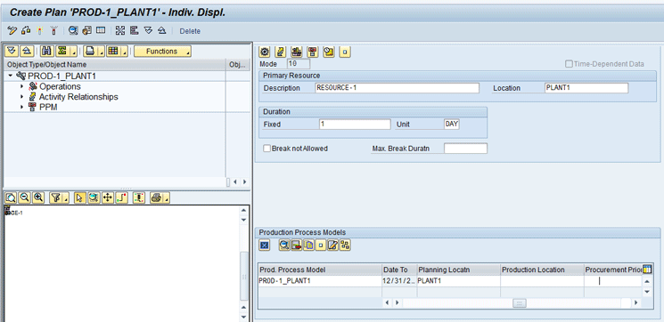The width and height of the screenshot is (664, 322).
Task: Click the zoom out magnifier in graphic toolbar
Action: point(25,197)
